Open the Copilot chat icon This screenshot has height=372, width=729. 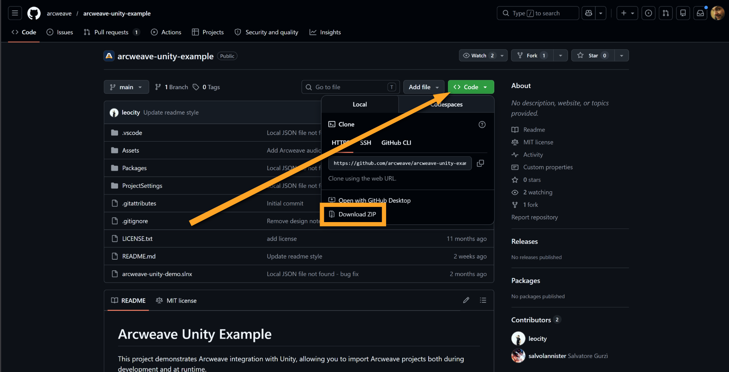589,13
